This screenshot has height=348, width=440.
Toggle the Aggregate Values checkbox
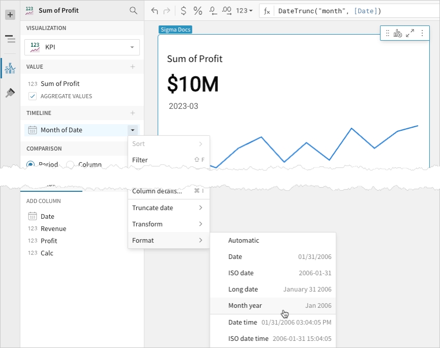click(33, 96)
